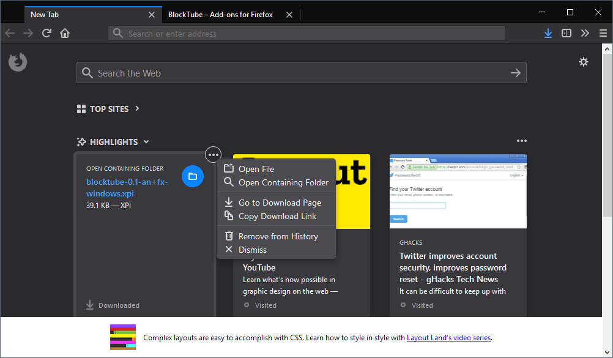This screenshot has height=358, width=613.
Task: Close the New Tab tab
Action: 152,15
